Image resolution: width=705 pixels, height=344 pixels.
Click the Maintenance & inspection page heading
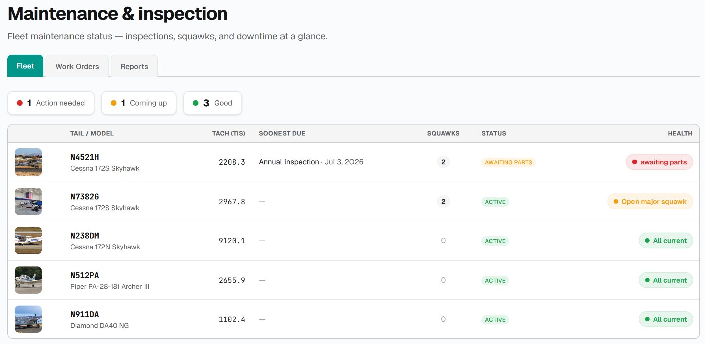pos(117,14)
